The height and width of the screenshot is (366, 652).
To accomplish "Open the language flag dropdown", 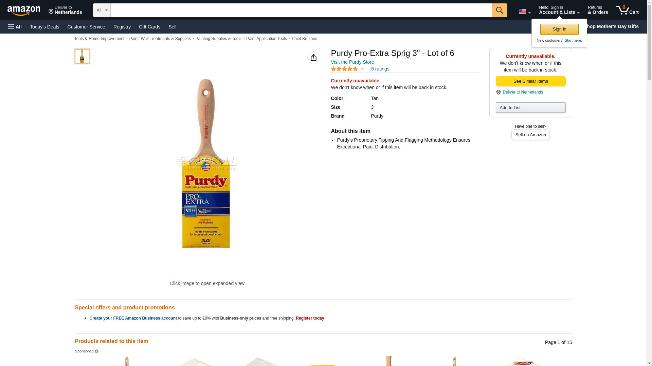I will coord(524,12).
